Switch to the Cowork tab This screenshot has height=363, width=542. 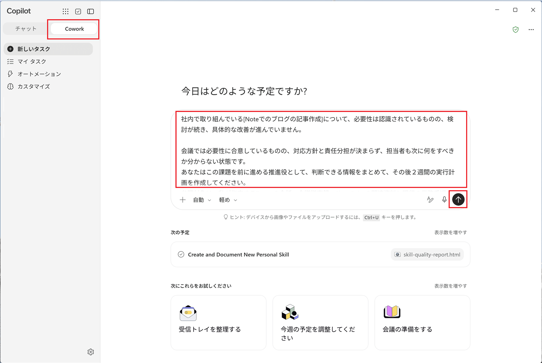coord(74,29)
